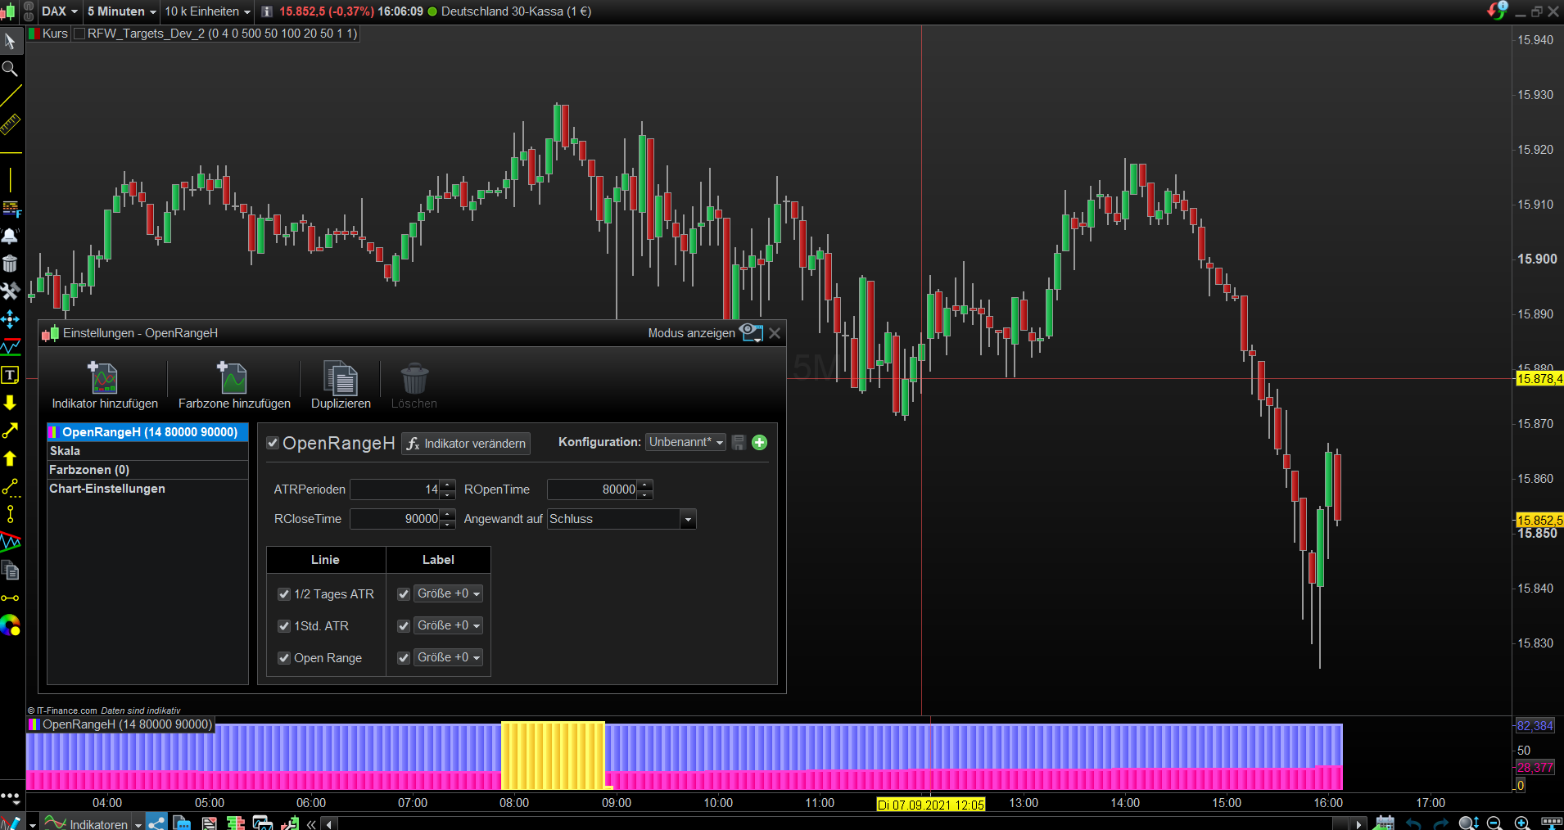Screen dimensions: 1564x830
Task: Toggle label checkbox for 1Std. ATR
Action: tap(404, 626)
